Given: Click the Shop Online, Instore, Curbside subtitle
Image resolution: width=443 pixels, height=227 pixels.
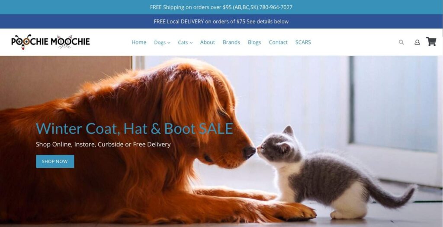Looking at the screenshot, I should (103, 145).
